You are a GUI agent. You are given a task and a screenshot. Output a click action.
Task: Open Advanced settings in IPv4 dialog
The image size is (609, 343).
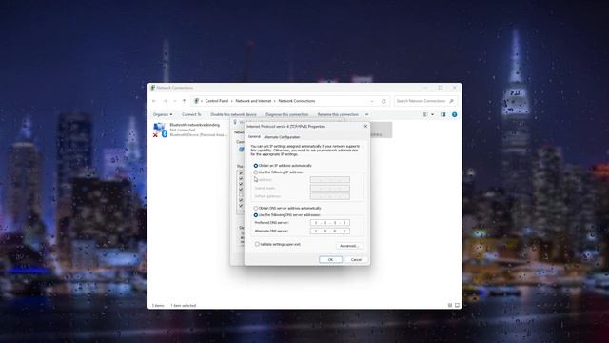tap(349, 246)
